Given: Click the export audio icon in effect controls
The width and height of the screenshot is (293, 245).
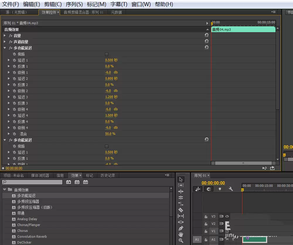Looking at the screenshot, I should pos(272,168).
